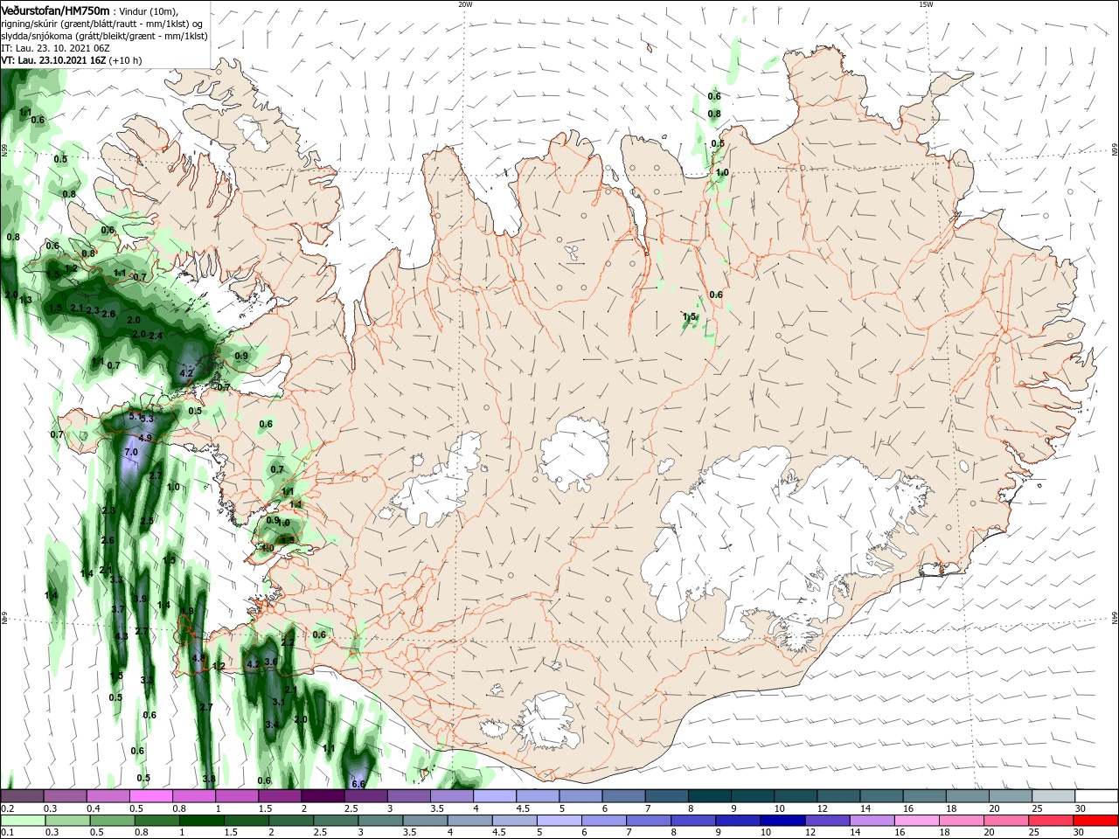This screenshot has width=1119, height=839.
Task: Click the 2.2 precipitation value on map
Action: point(288,641)
